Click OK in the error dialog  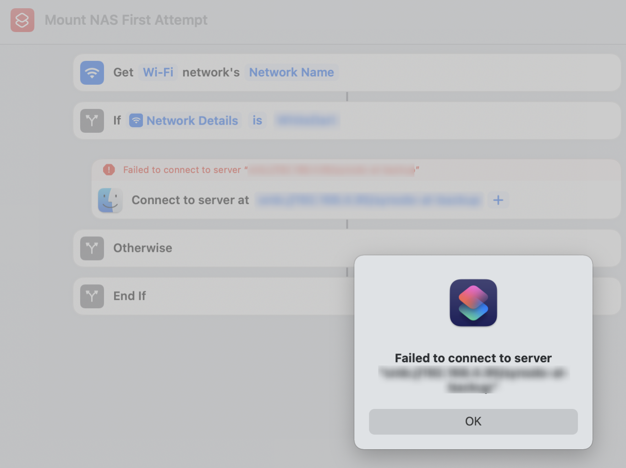pyautogui.click(x=473, y=421)
